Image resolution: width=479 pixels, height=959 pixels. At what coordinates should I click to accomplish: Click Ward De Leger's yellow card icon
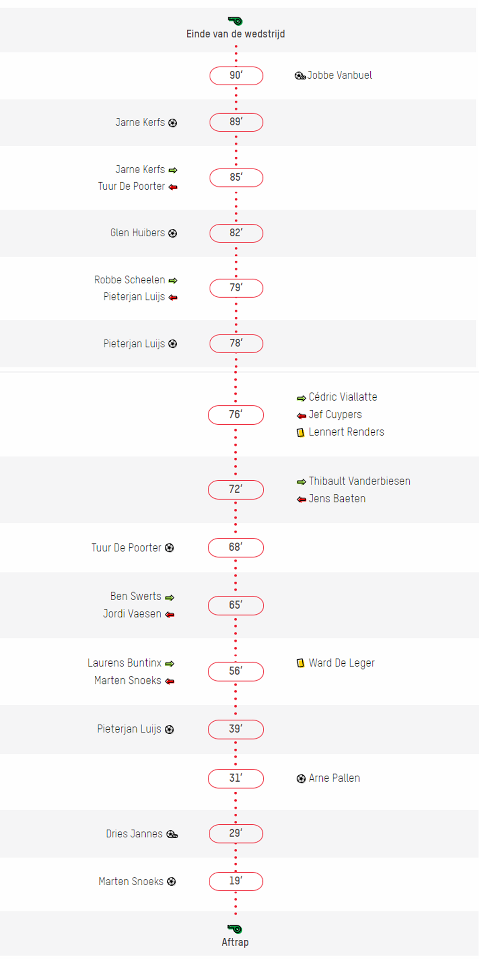tap(301, 663)
